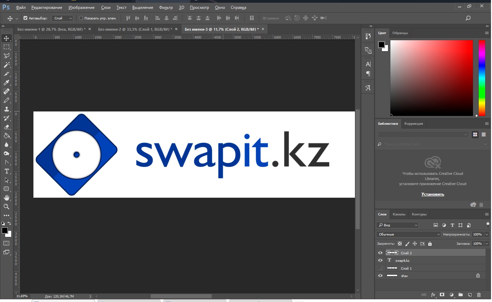Toggle the Автовыбор checkbox
Viewport: 492px width, 302px height.
click(x=25, y=18)
